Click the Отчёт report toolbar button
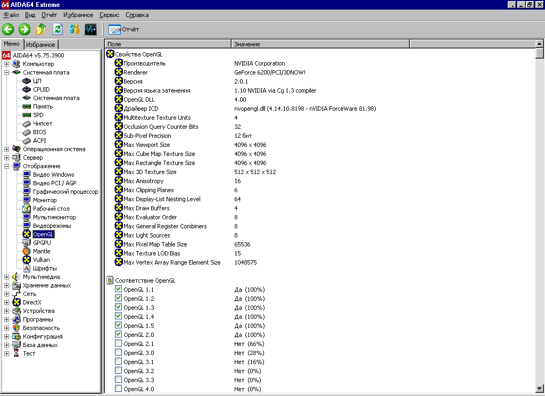Viewport: 545px width, 396px height. [123, 30]
